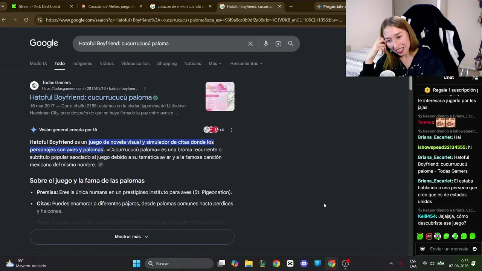The image size is (482, 271).
Task: Close the Hatoful Boyfriend browser tab
Action: point(279,6)
